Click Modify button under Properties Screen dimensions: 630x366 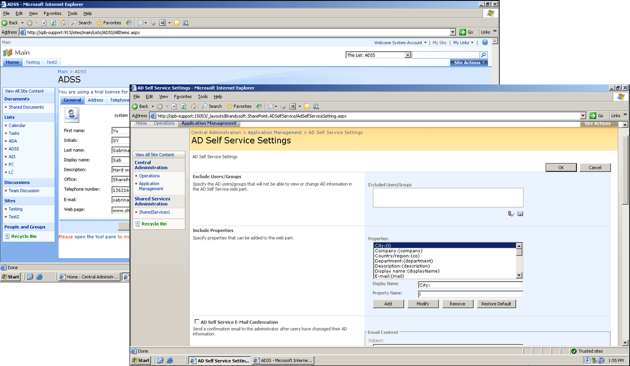pyautogui.click(x=423, y=304)
